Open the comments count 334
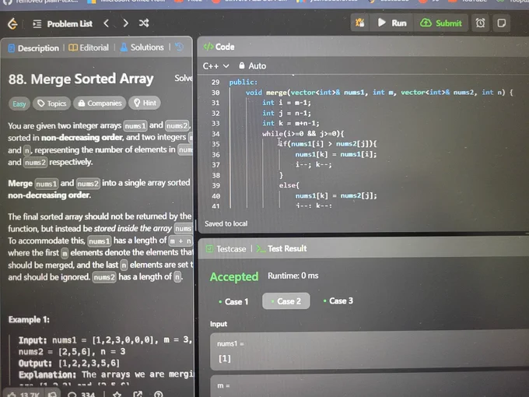Viewport: 529px width, 397px height. coord(82,395)
